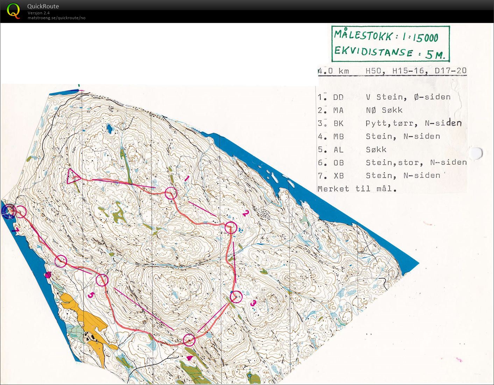Click the QuickRoute title text
The height and width of the screenshot is (385, 494).
click(x=43, y=6)
